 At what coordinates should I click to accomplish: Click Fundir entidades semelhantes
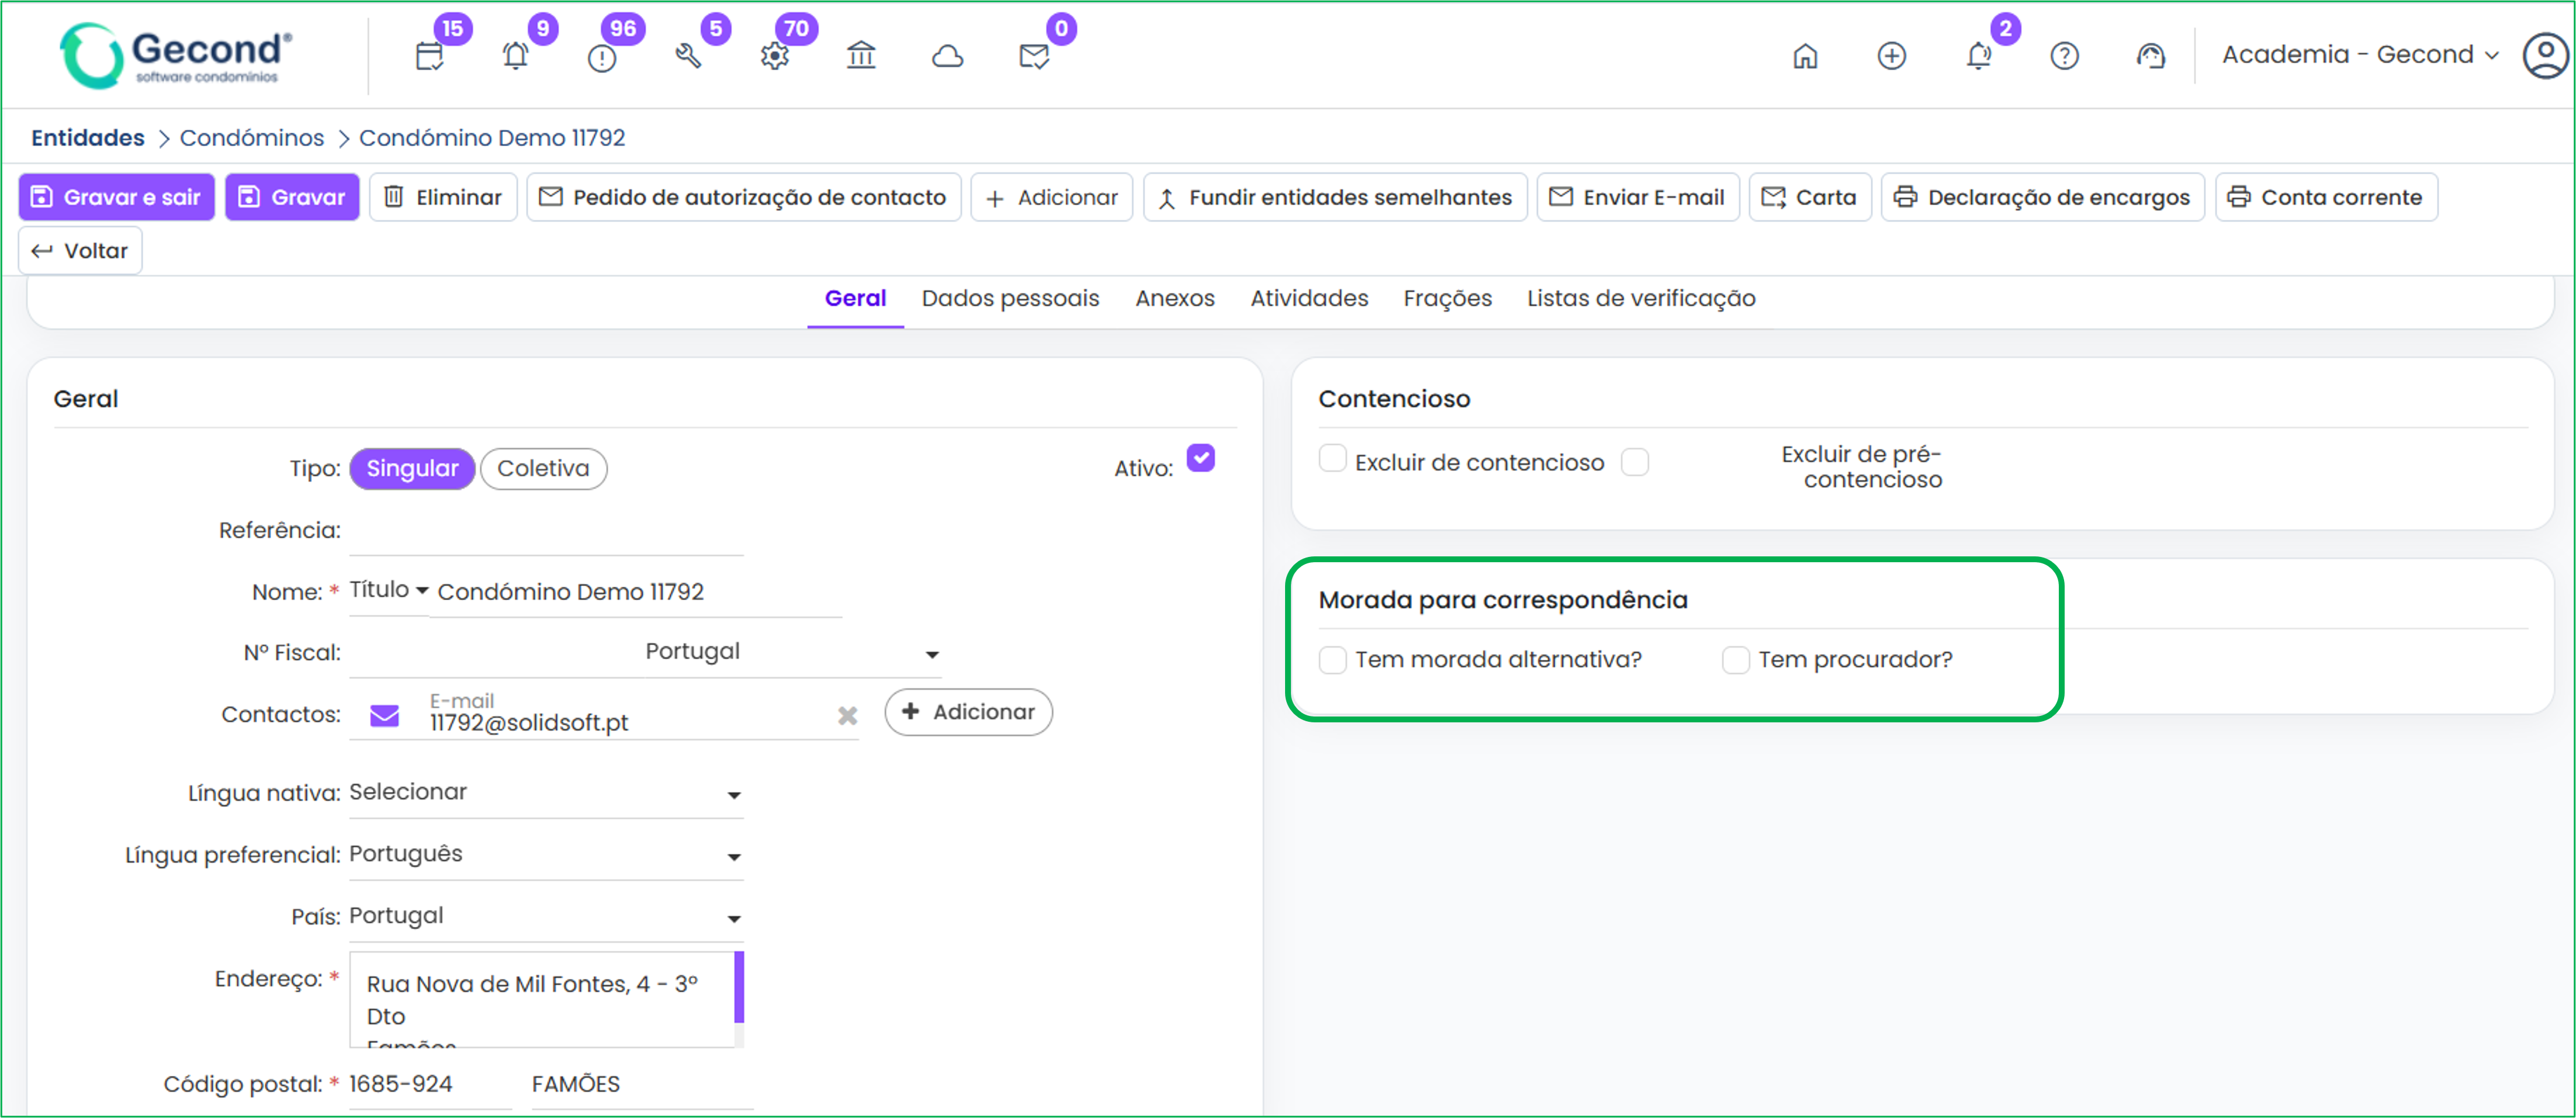tap(1336, 197)
